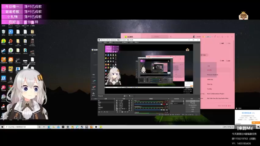
Task: Add a new scene with the plus icon
Action: click(x=99, y=112)
